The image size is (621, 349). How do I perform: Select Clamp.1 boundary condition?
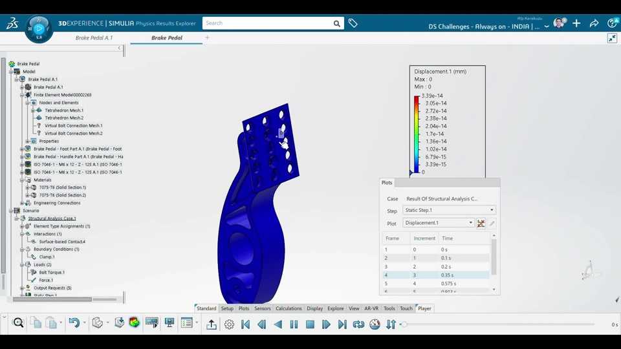click(47, 257)
